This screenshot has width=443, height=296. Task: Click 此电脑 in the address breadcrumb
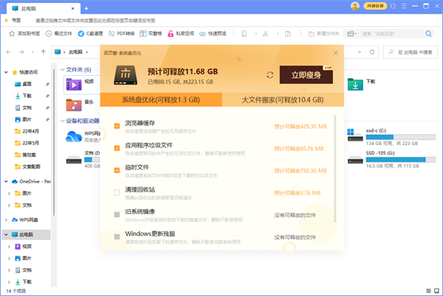click(x=76, y=52)
